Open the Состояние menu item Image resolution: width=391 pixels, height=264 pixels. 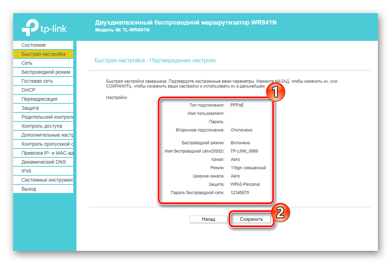point(34,45)
